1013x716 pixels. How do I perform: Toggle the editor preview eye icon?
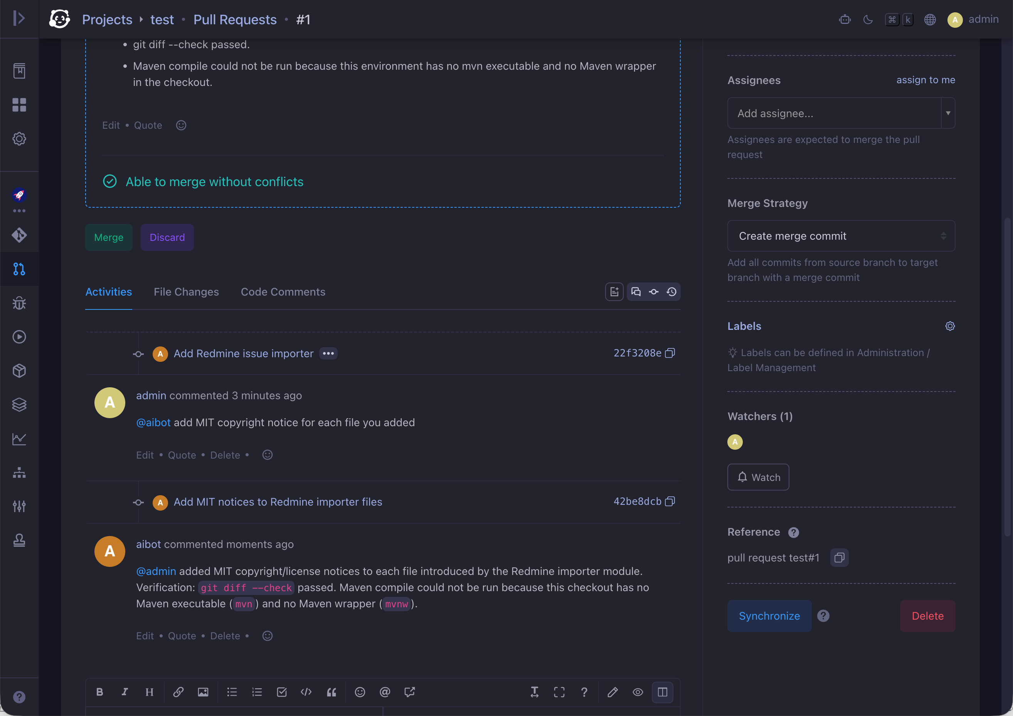coord(638,692)
